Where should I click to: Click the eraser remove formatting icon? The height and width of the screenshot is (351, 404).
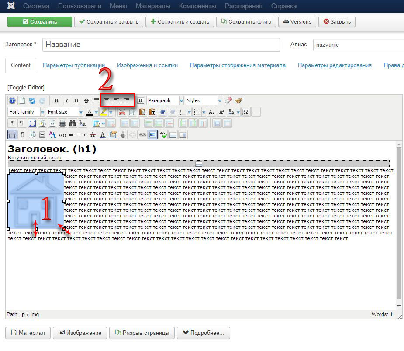point(228,101)
